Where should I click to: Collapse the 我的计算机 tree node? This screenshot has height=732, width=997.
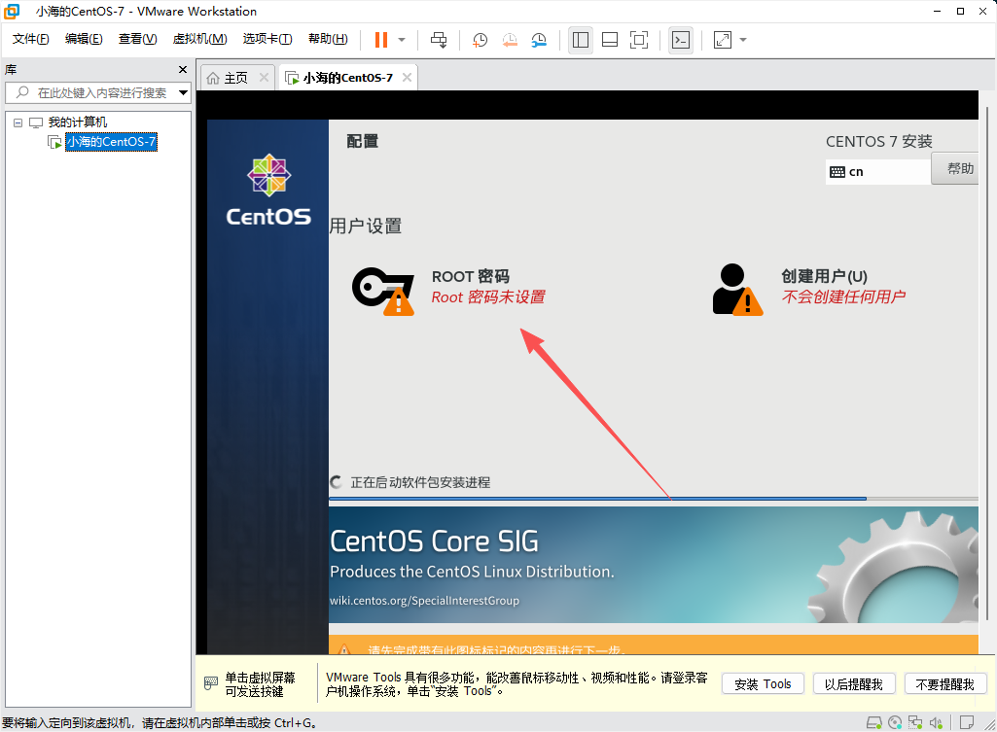18,122
